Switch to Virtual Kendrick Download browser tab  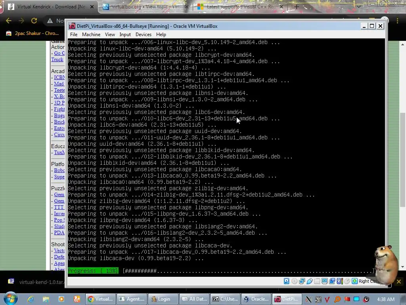[51, 7]
